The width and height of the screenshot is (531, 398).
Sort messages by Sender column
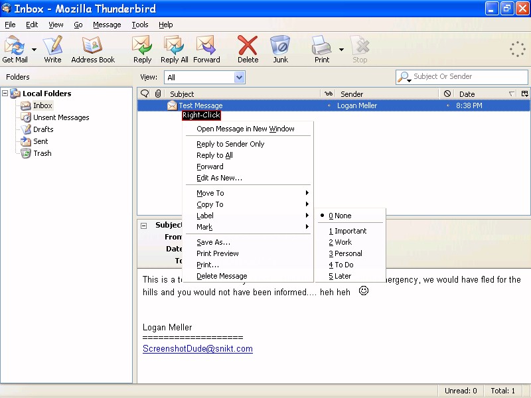(388, 94)
